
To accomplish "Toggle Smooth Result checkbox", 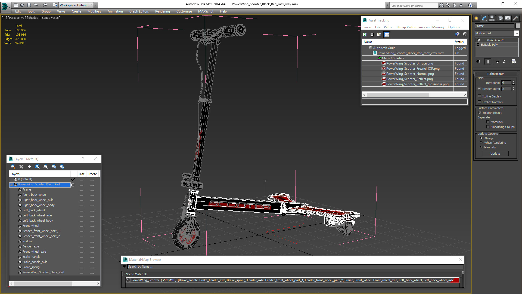I will pos(480,112).
